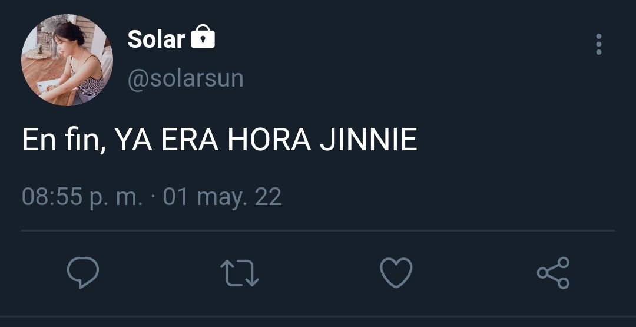636x327 pixels.
Task: Tap the date 01 may. 22
Action: point(222,197)
